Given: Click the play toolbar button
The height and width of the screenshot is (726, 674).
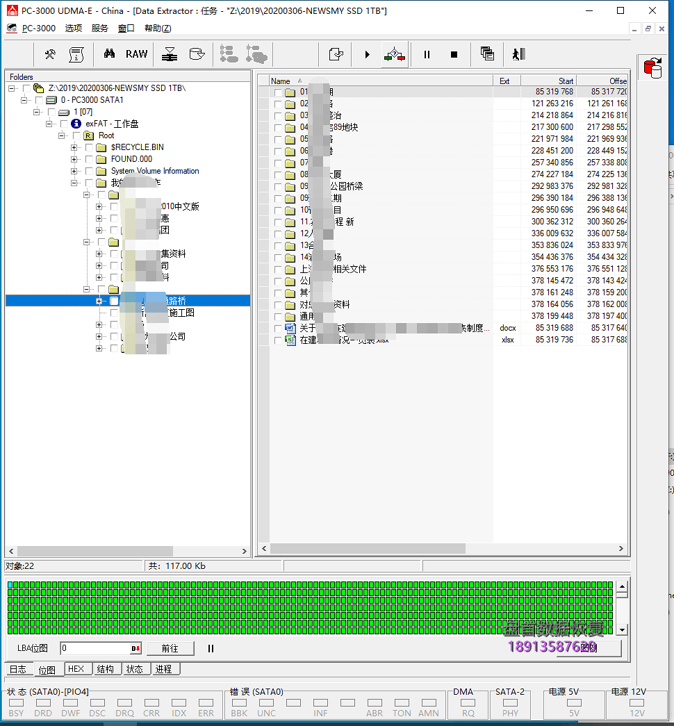Looking at the screenshot, I should coord(368,54).
